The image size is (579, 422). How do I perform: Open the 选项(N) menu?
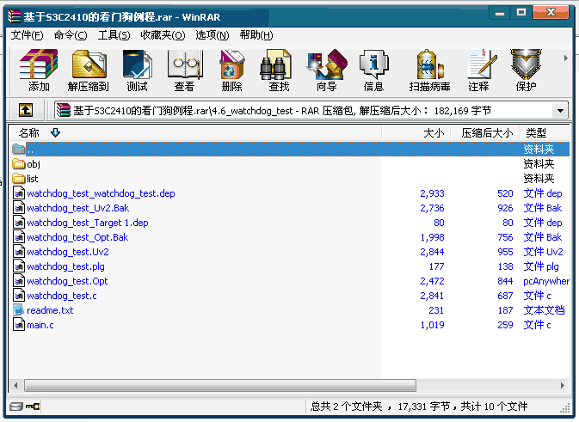[x=213, y=35]
